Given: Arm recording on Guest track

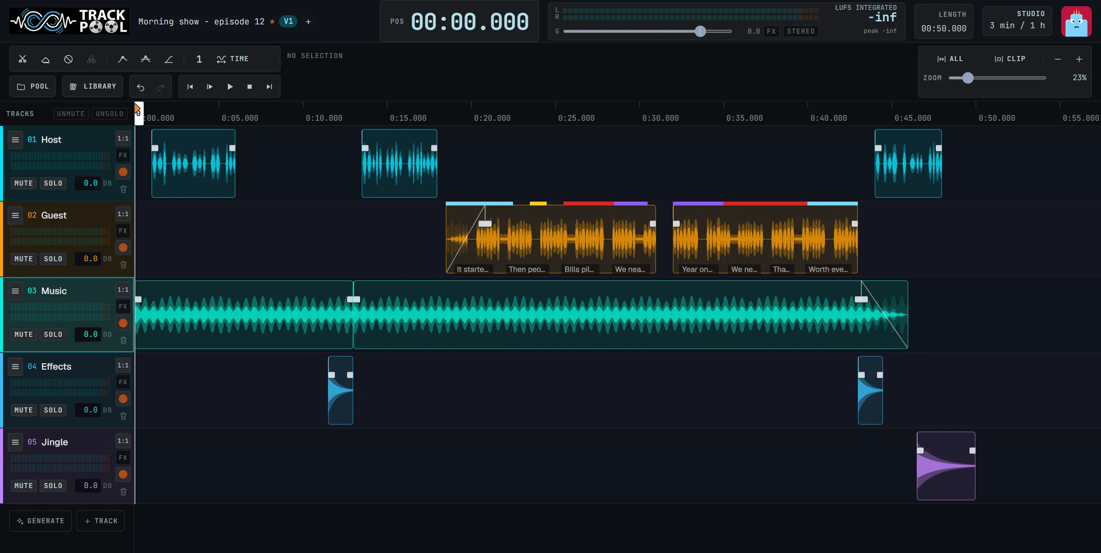Looking at the screenshot, I should [123, 248].
